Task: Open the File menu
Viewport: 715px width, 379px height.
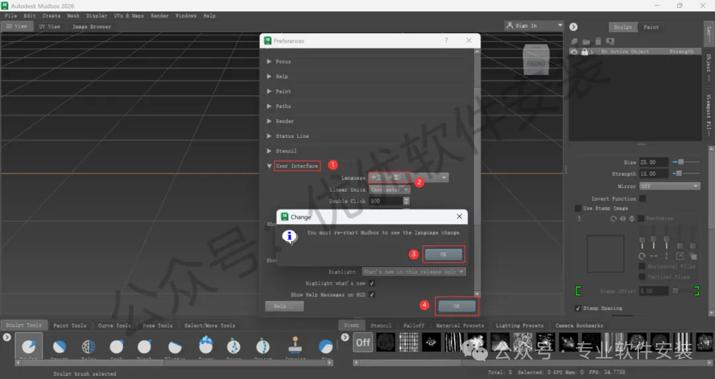Action: [11, 15]
